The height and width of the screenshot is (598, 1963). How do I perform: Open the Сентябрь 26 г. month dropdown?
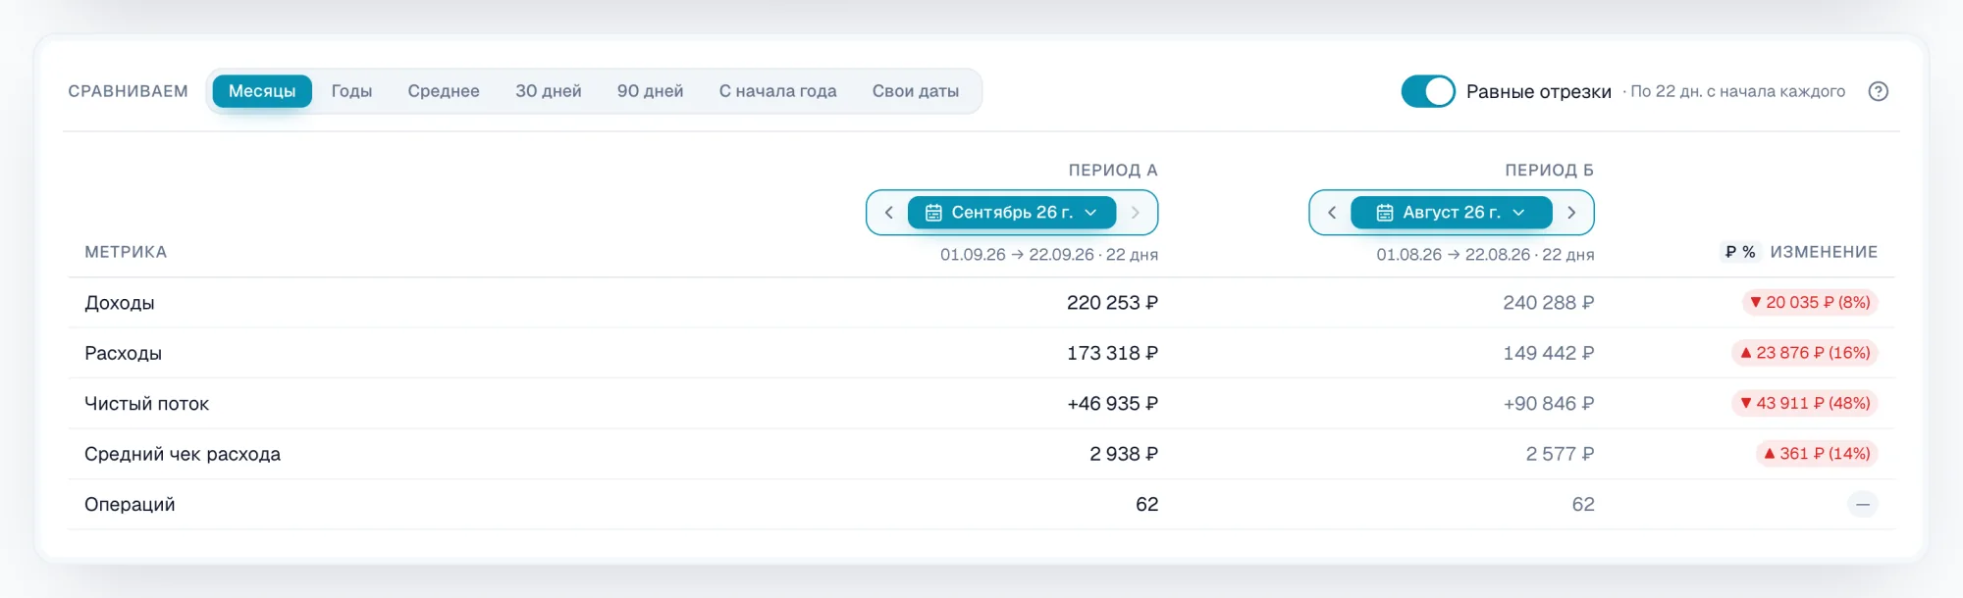point(1012,213)
